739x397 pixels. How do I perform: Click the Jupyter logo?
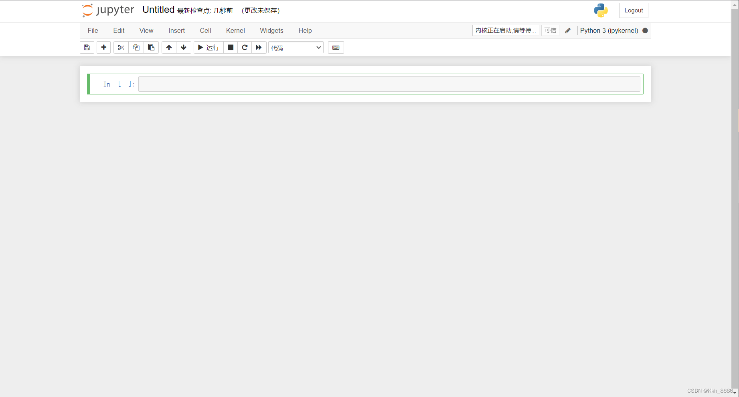tap(108, 10)
